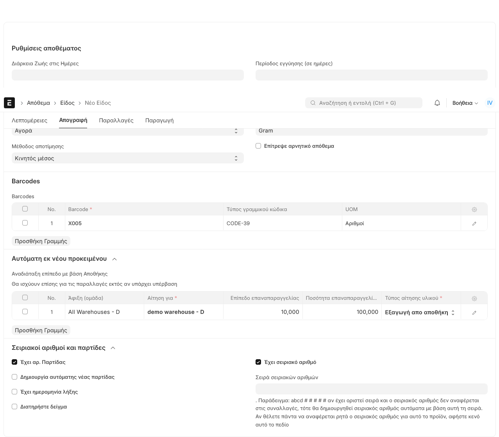Open reorder table settings gear icon
Screen dimensions: 499x437
point(474,299)
